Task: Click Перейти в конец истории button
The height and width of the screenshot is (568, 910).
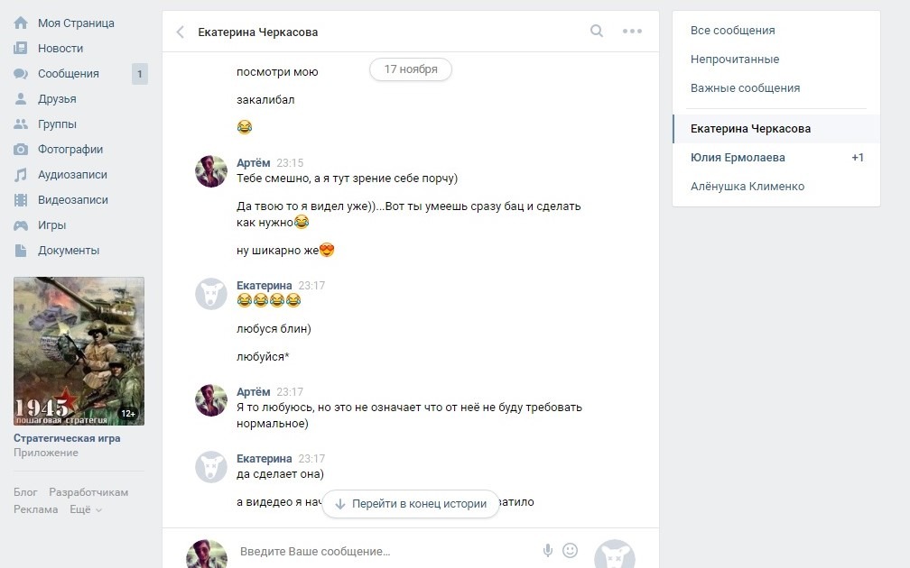Action: pyautogui.click(x=411, y=504)
